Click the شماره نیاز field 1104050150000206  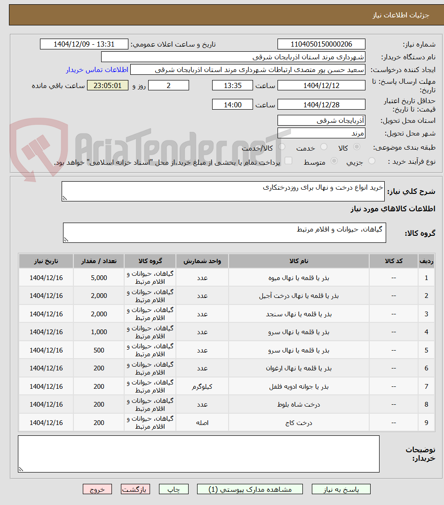[x=321, y=44]
